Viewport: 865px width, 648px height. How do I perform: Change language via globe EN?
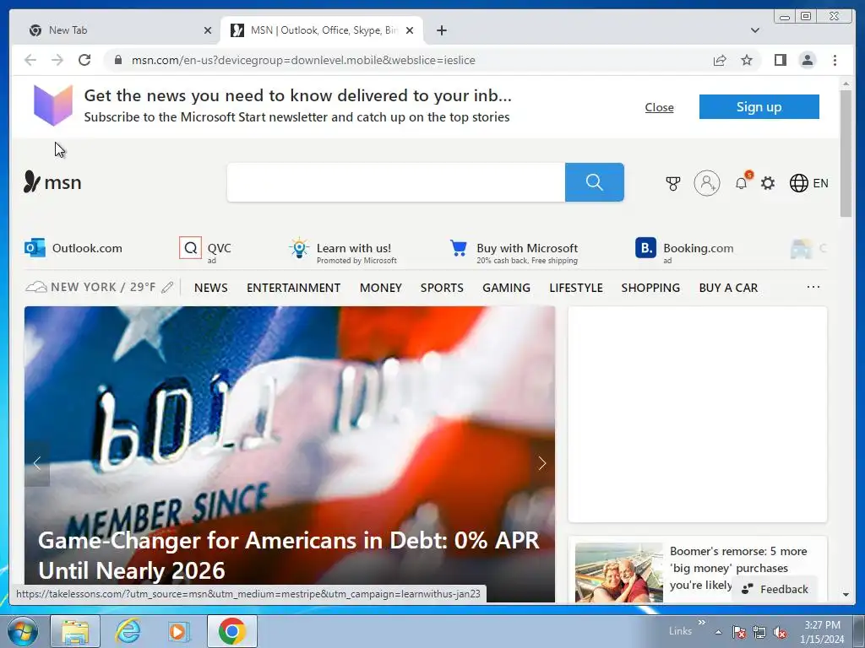coord(808,183)
